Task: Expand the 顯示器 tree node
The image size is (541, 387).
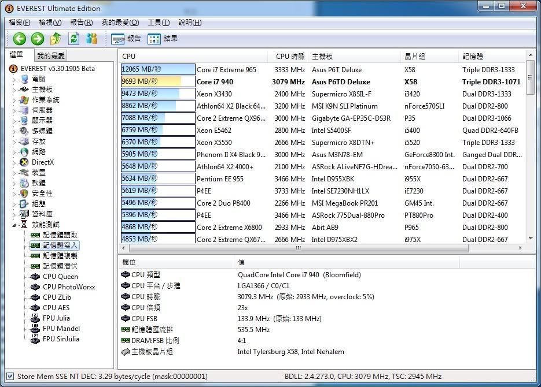Action: (x=14, y=121)
